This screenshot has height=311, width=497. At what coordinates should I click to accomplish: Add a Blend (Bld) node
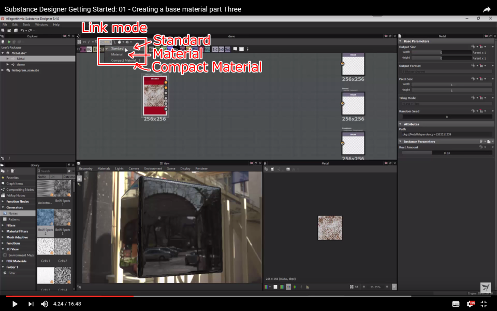point(89,49)
